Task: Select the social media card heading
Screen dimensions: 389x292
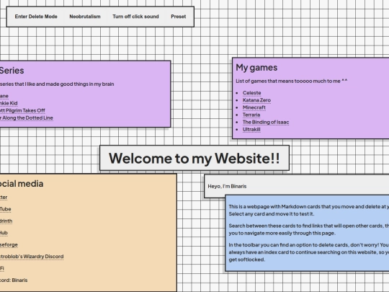Action: (22, 184)
